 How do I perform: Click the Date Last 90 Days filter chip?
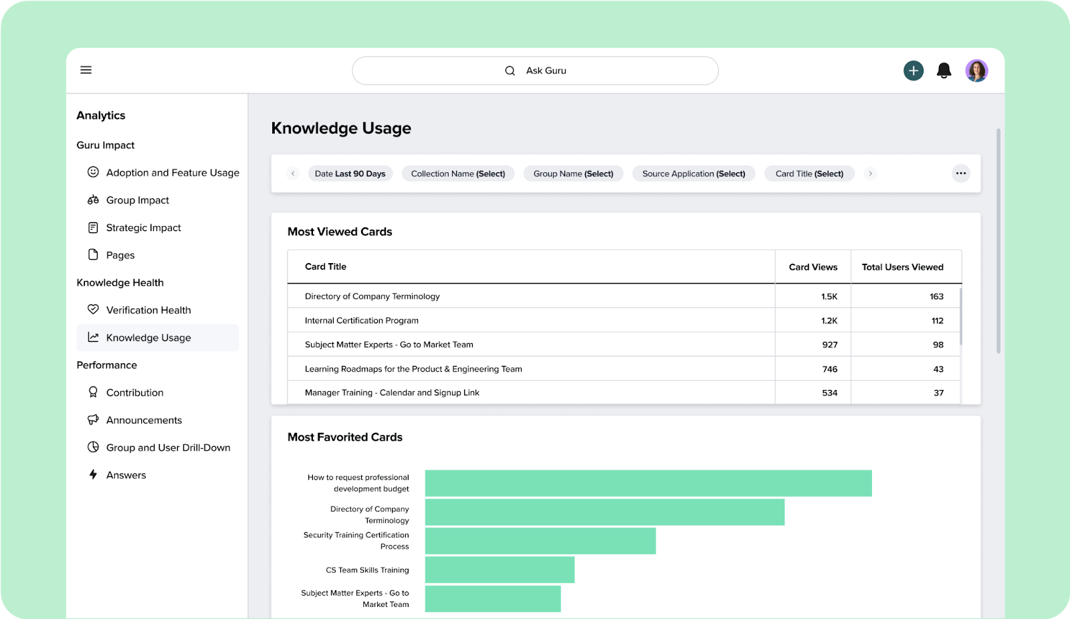click(350, 173)
